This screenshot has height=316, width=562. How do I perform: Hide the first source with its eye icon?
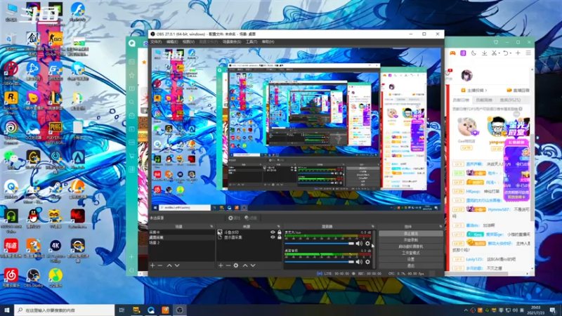273,232
